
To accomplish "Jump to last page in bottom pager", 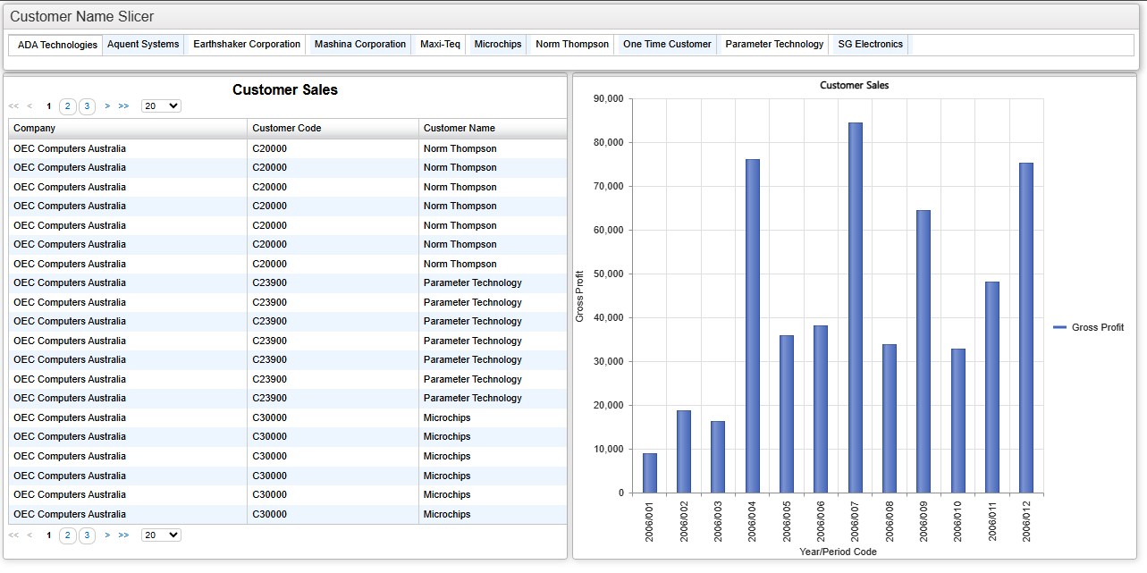I will (x=123, y=535).
